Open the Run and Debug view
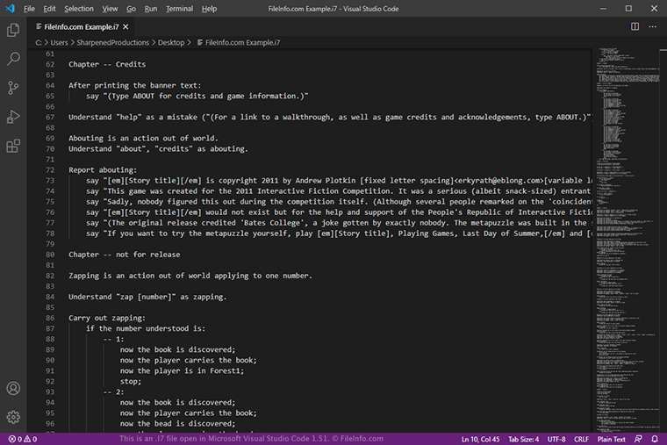The width and height of the screenshot is (667, 445). [13, 117]
